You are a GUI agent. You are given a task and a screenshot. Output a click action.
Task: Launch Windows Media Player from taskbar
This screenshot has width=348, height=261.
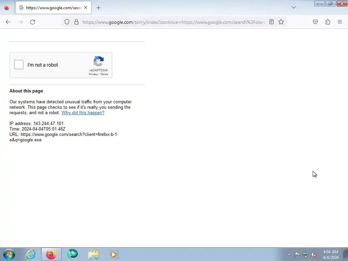114,254
